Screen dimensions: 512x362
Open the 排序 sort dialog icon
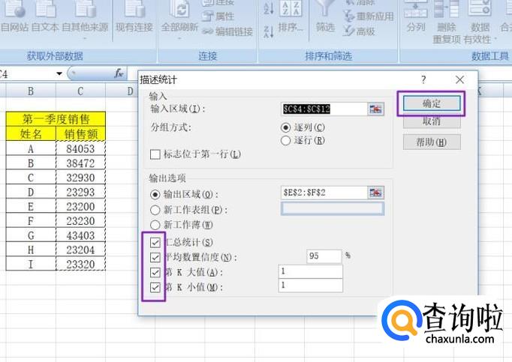click(291, 16)
